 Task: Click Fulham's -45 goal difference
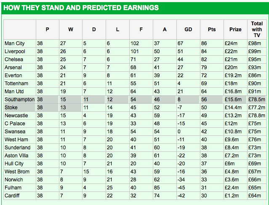point(188,188)
